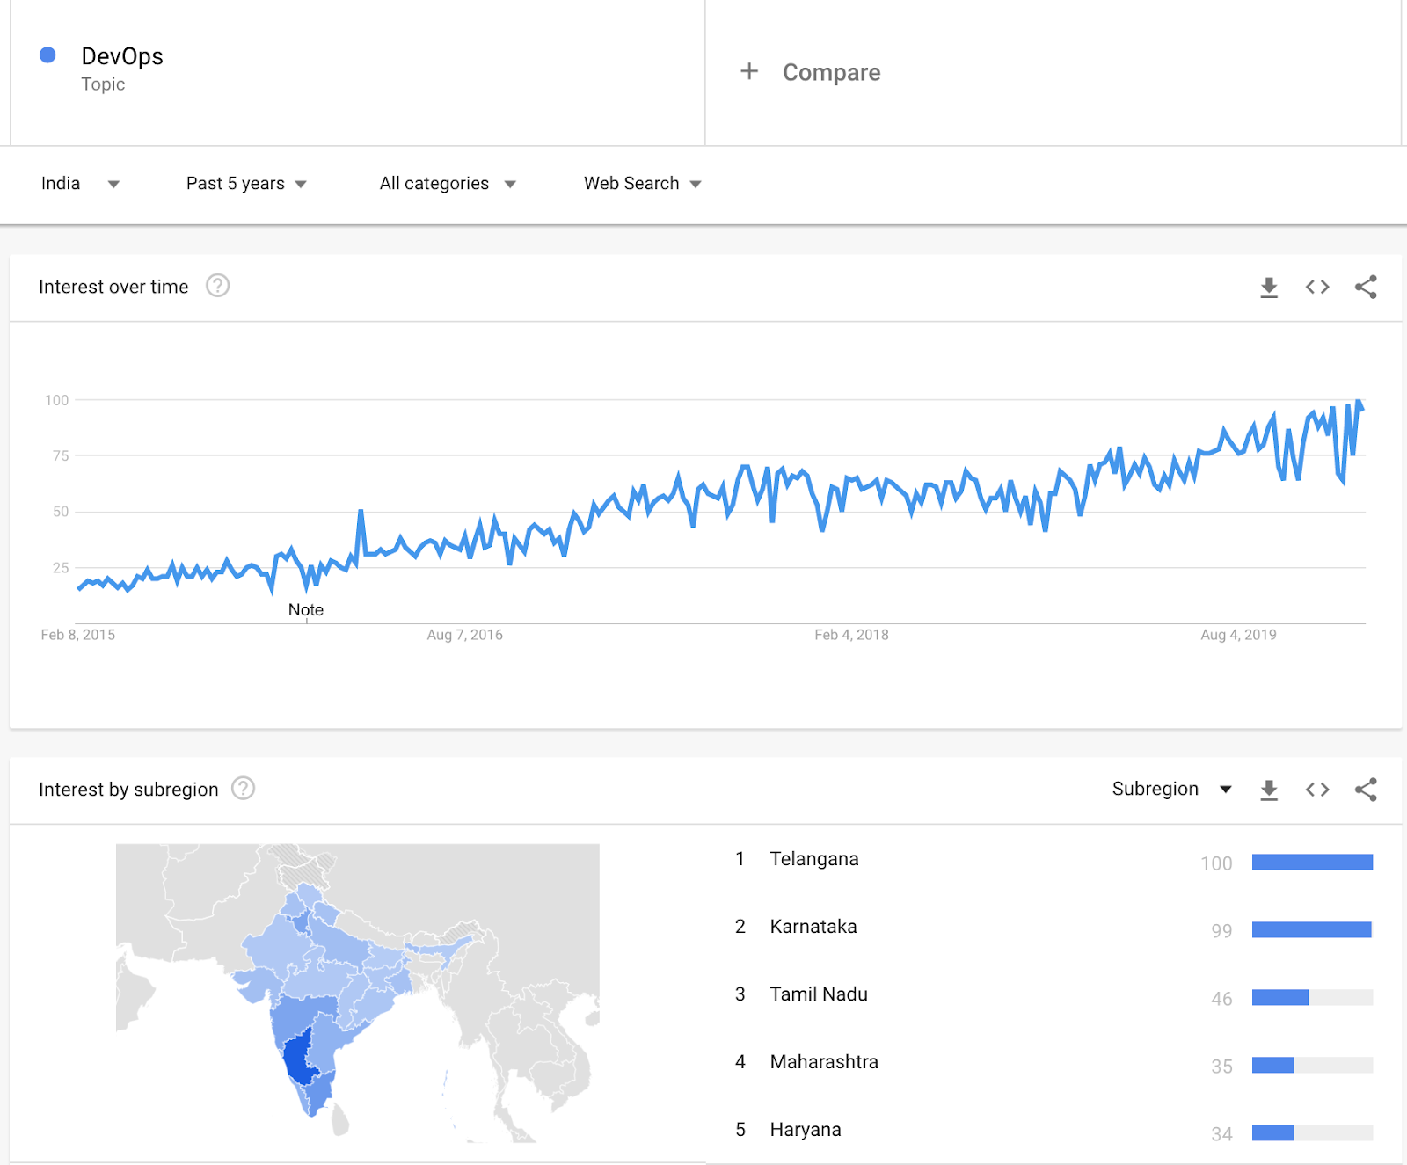This screenshot has height=1165, width=1407.
Task: Share the Interest by subregion chart
Action: pos(1365,790)
